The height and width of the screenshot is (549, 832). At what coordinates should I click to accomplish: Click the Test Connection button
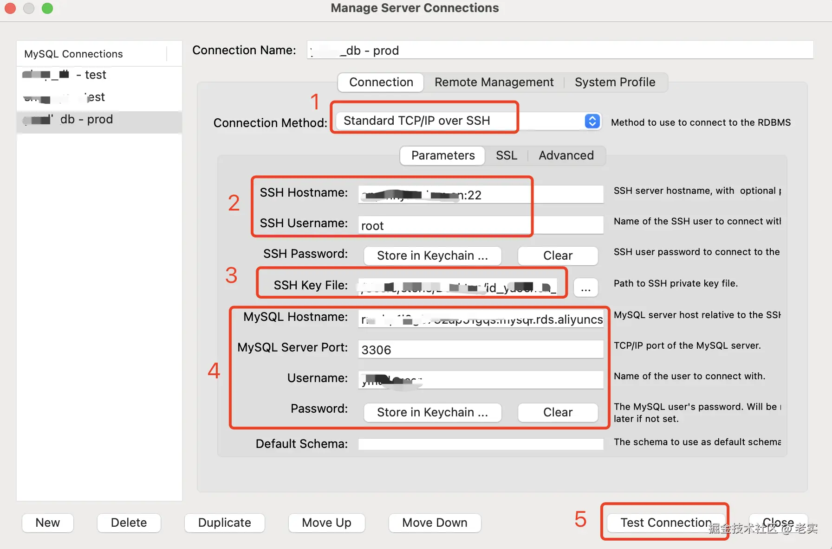[x=666, y=523]
